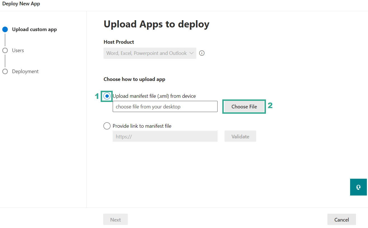
Task: Click the Deploy New App title text
Action: [x=21, y=4]
